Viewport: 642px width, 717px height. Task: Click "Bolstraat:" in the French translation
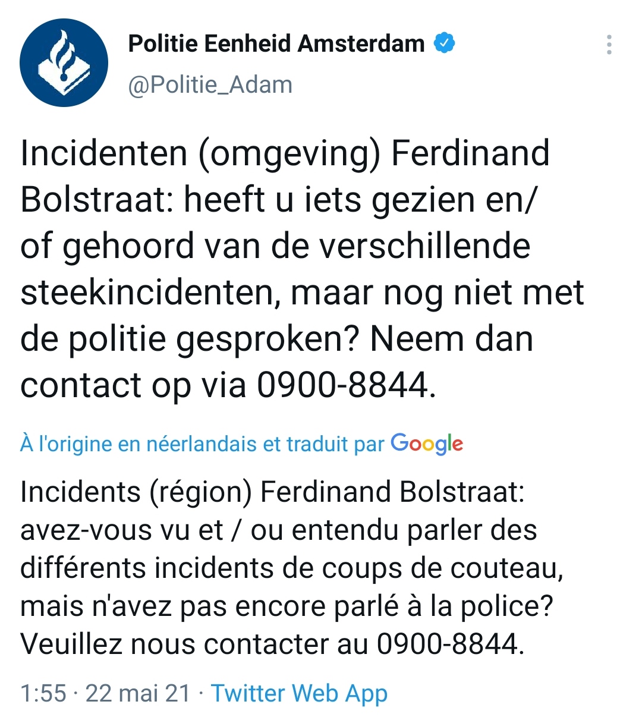(x=462, y=492)
